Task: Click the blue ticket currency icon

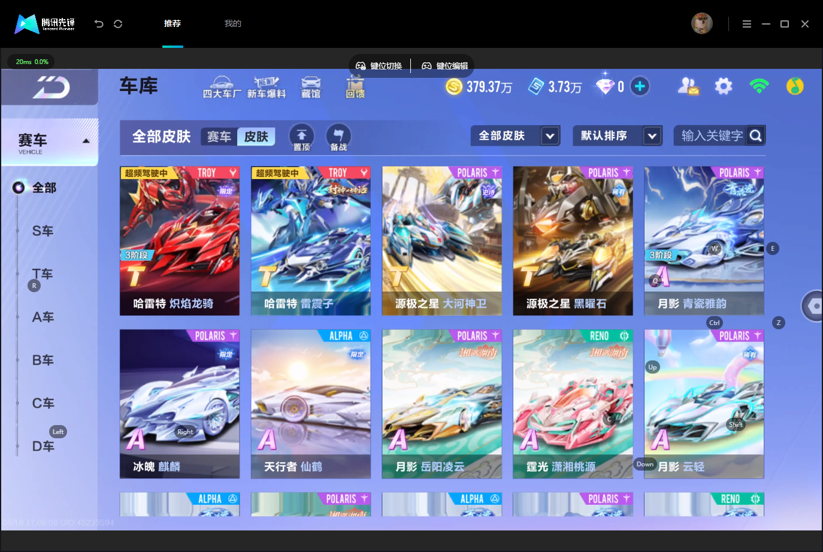Action: [x=536, y=87]
